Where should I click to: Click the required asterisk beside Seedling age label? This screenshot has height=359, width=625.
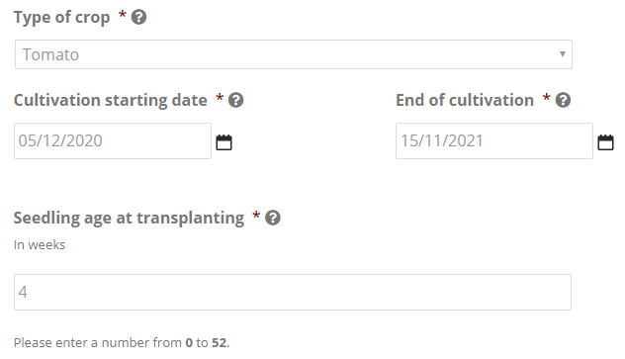pyautogui.click(x=256, y=216)
